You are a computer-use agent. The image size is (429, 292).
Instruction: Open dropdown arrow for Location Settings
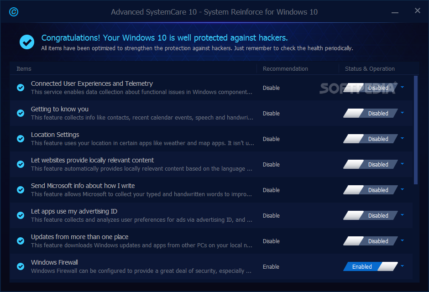(402, 138)
